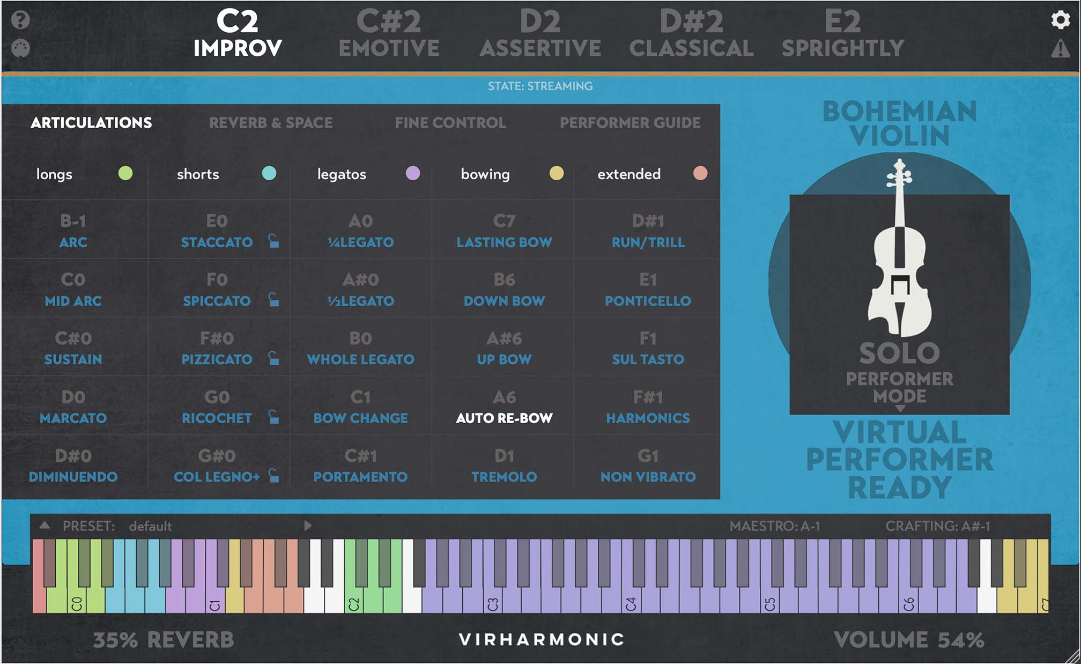
Task: Toggle the lock beside Pizzicato
Action: click(273, 358)
